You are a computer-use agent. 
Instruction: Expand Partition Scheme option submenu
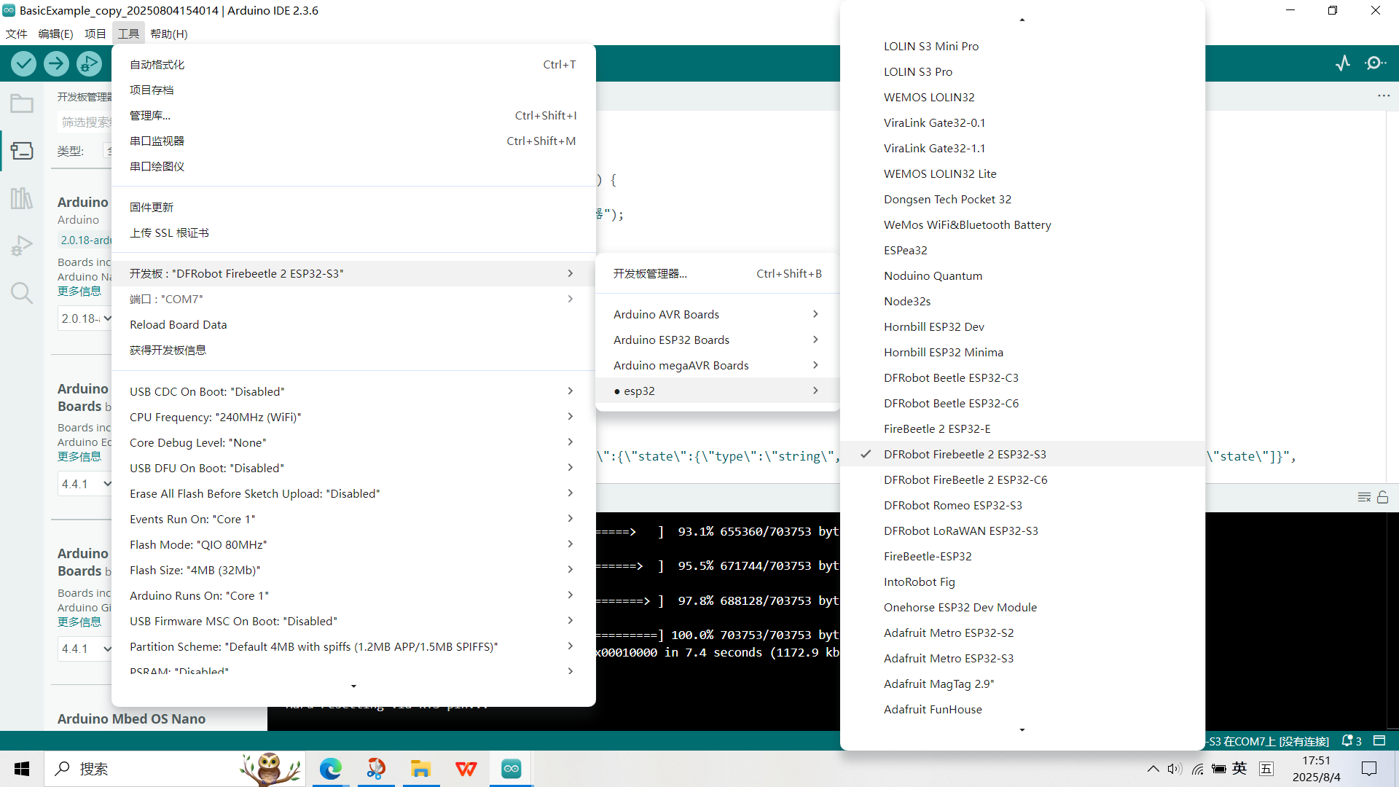click(353, 646)
